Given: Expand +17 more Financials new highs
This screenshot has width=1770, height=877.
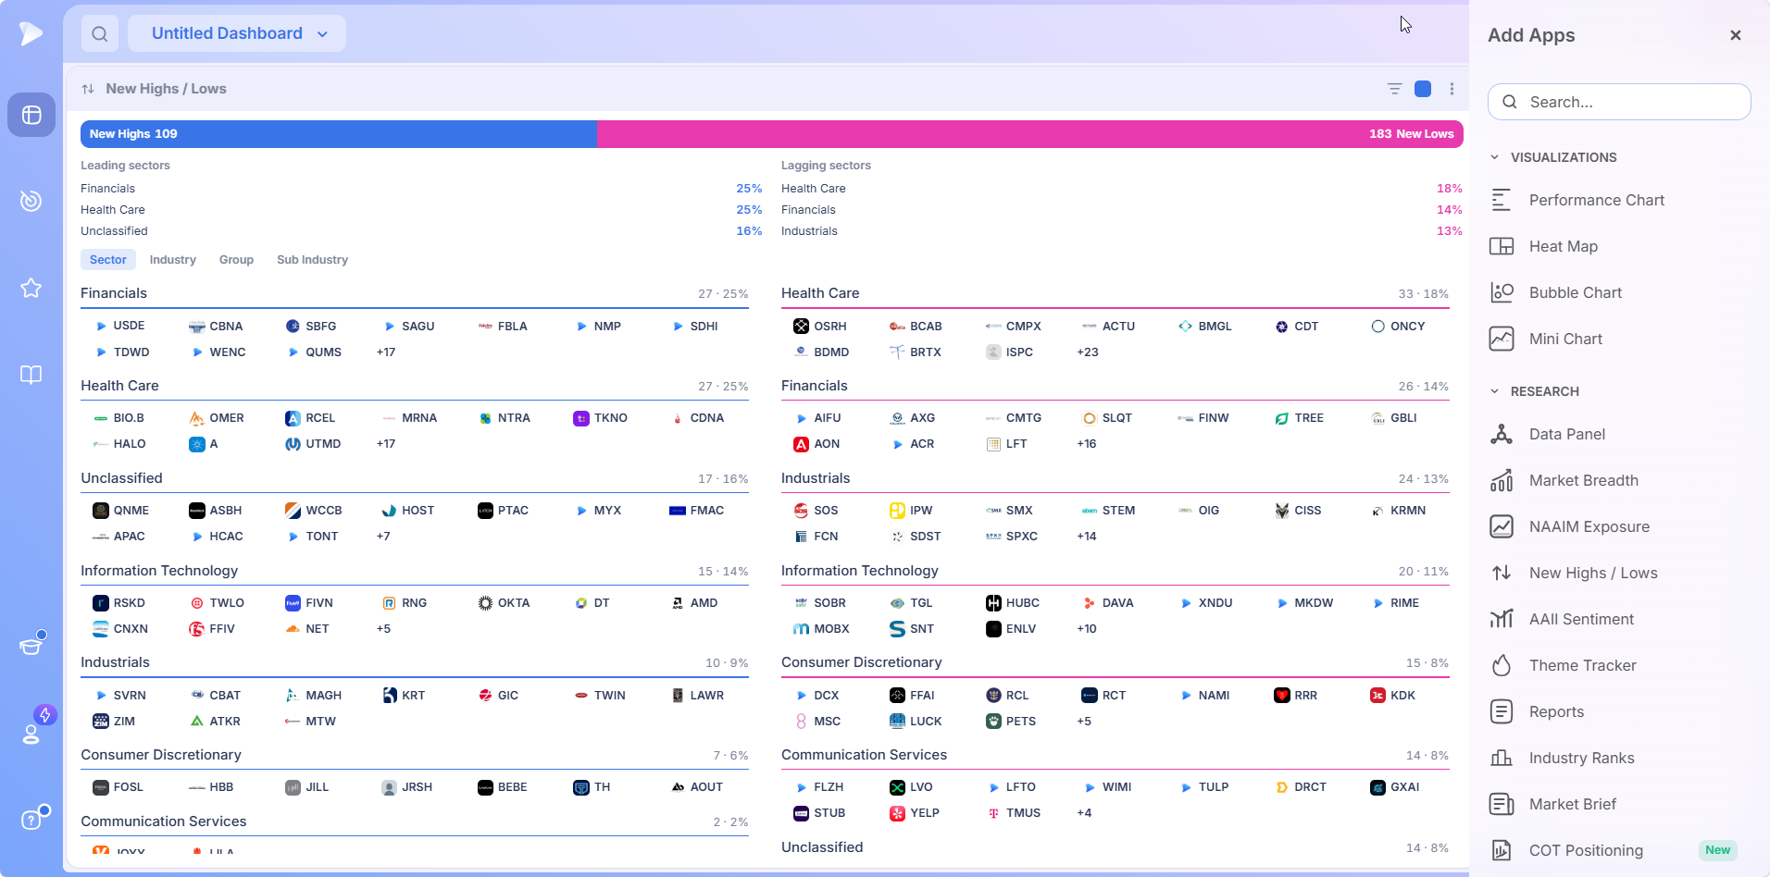Looking at the screenshot, I should point(386,352).
